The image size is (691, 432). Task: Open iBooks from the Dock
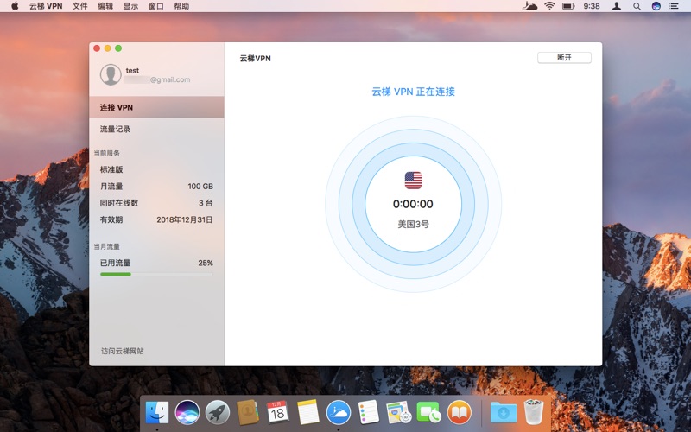[x=460, y=413]
